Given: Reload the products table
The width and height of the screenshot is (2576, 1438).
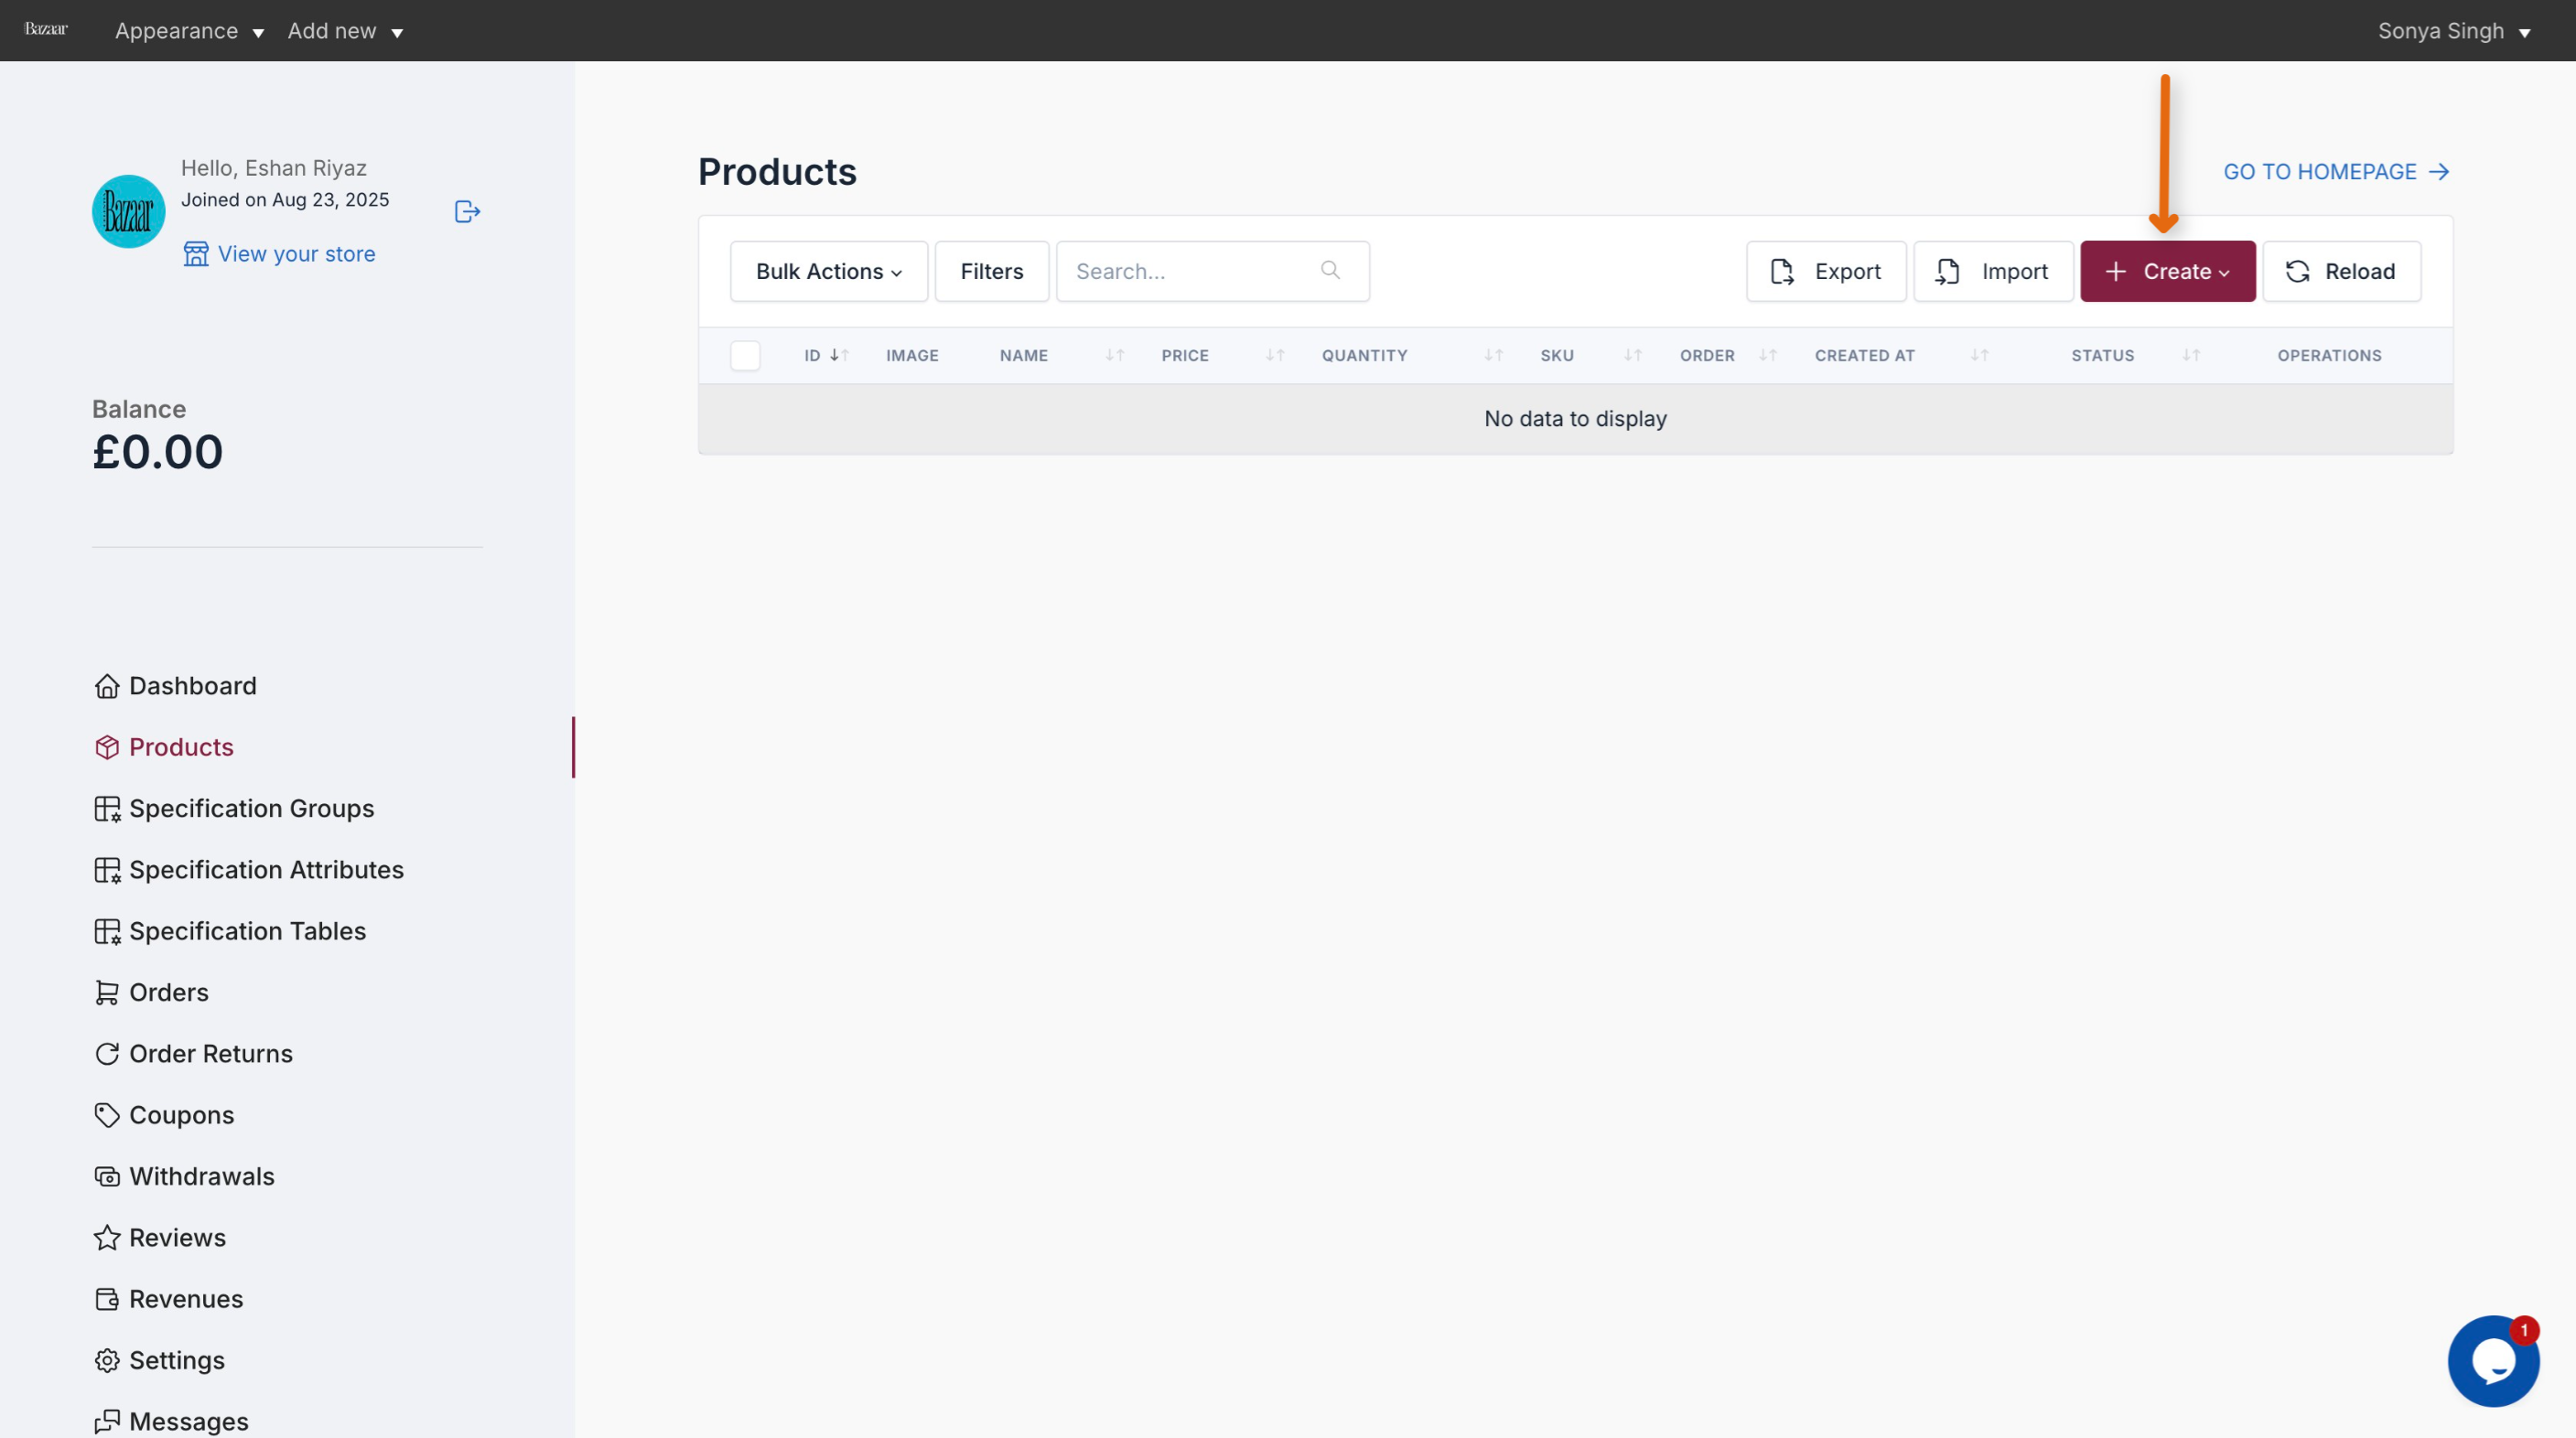Looking at the screenshot, I should pos(2341,271).
